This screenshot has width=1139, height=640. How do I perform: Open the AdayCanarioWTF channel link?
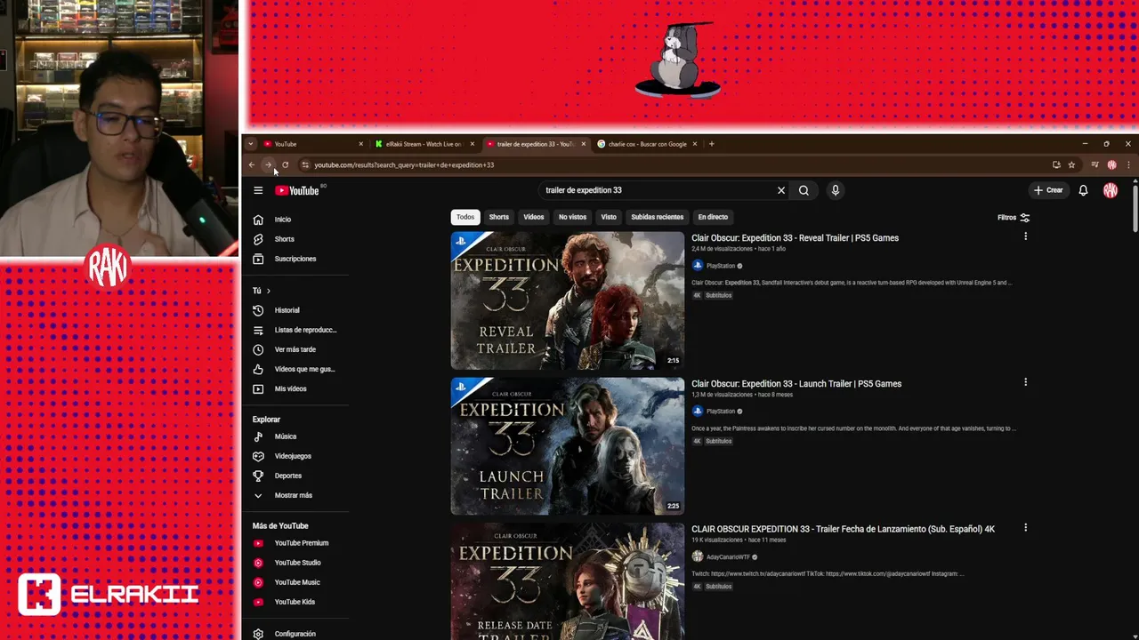[x=728, y=556]
